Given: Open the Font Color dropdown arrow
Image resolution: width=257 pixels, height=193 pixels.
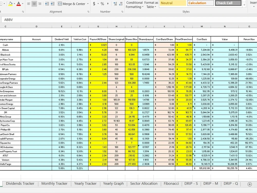Looking at the screenshot, I should pyautogui.click(x=22, y=4).
